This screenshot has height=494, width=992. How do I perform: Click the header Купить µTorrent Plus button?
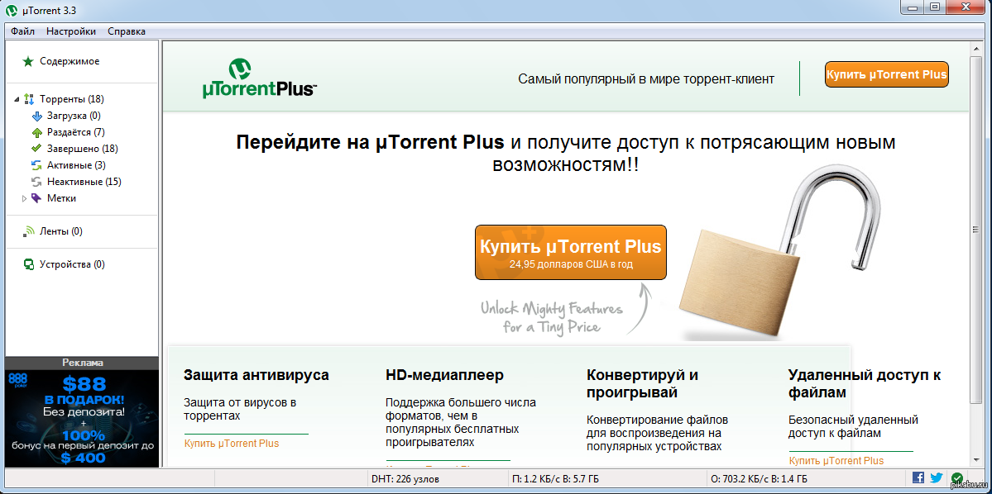(x=887, y=74)
